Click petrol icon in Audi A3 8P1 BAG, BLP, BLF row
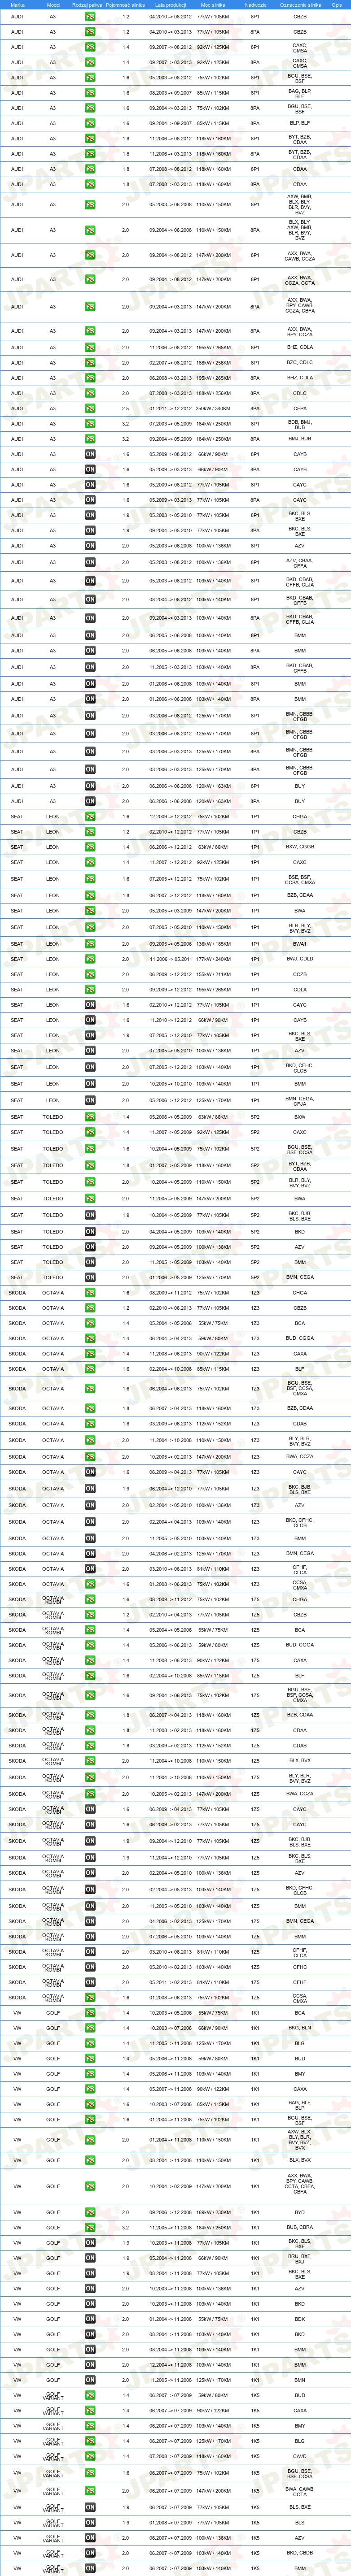 [90, 93]
